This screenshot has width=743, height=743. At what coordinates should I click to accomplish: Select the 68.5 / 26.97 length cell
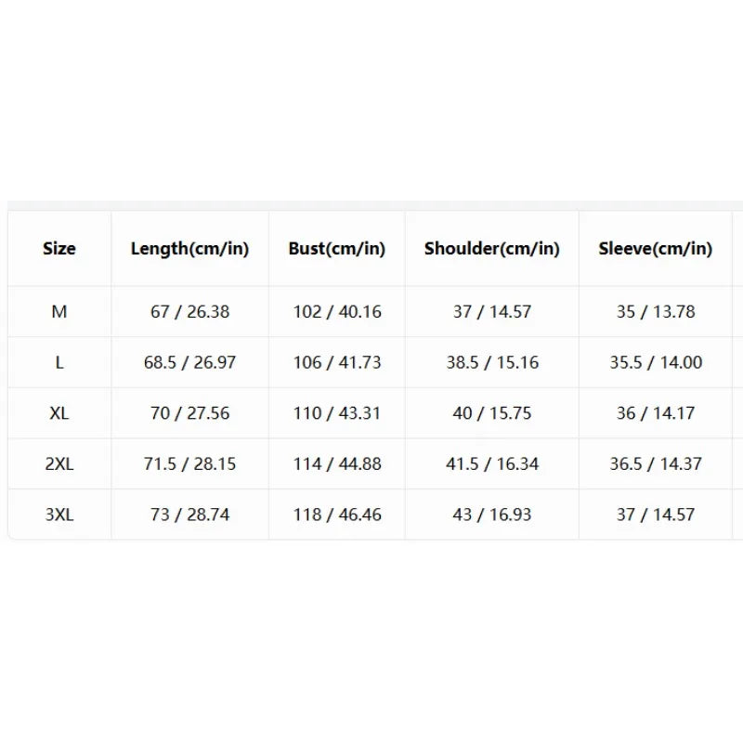pos(190,362)
